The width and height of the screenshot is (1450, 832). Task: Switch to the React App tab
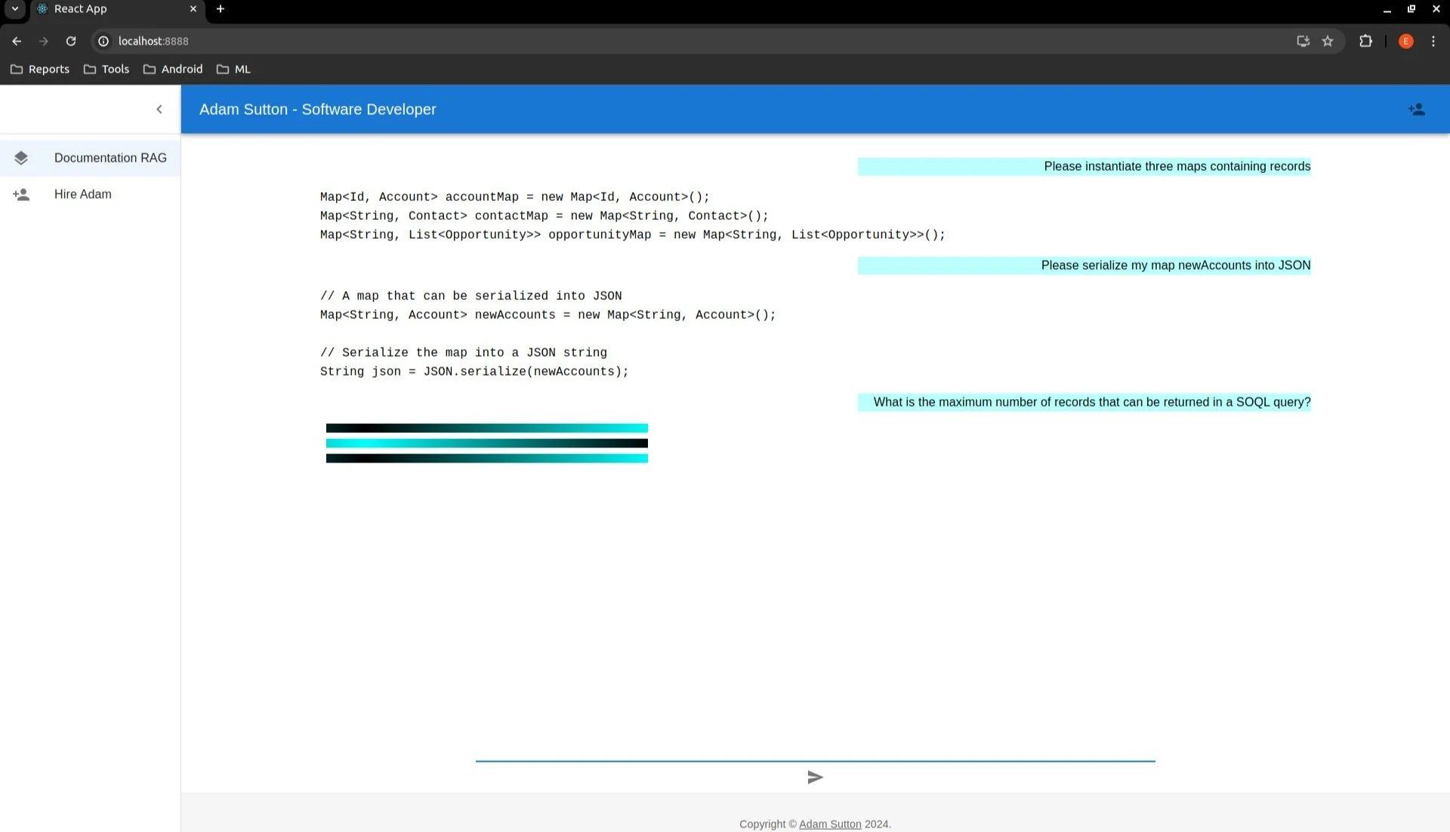(x=81, y=9)
